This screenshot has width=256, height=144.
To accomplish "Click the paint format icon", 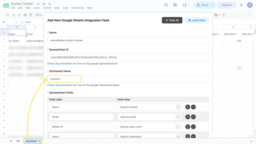I will pyautogui.click(x=30, y=15).
